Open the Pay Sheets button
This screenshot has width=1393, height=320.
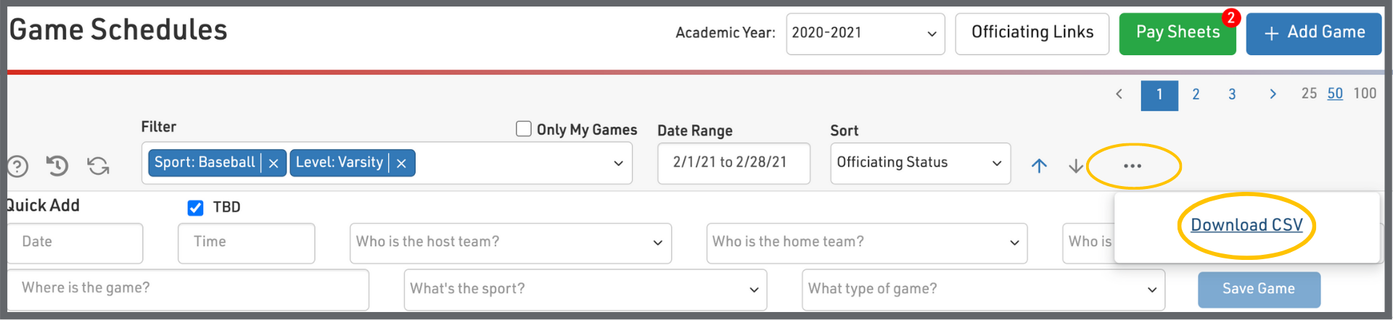1177,33
